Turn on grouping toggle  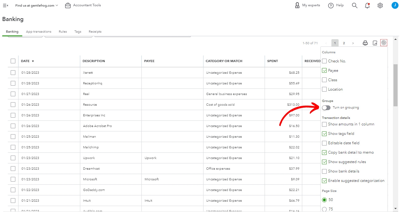click(326, 108)
